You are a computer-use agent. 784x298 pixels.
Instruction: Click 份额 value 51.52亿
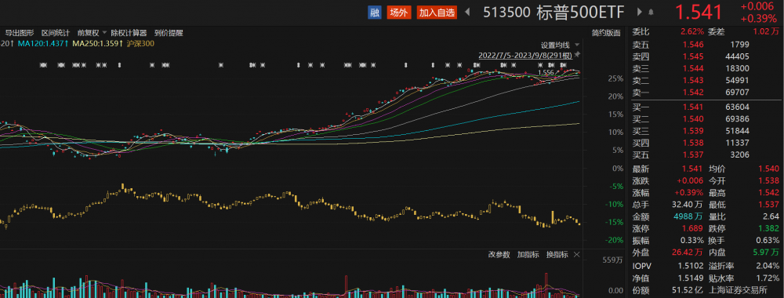pyautogui.click(x=688, y=289)
